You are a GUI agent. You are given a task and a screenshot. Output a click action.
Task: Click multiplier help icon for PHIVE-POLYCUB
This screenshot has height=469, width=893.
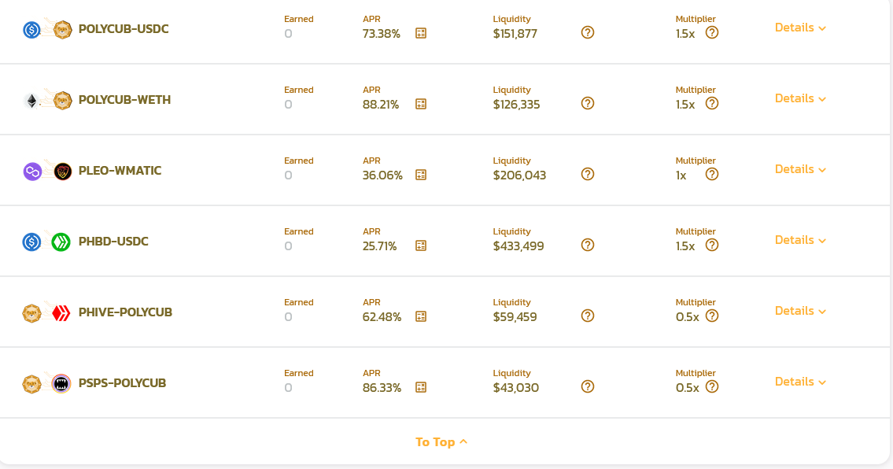tap(712, 316)
